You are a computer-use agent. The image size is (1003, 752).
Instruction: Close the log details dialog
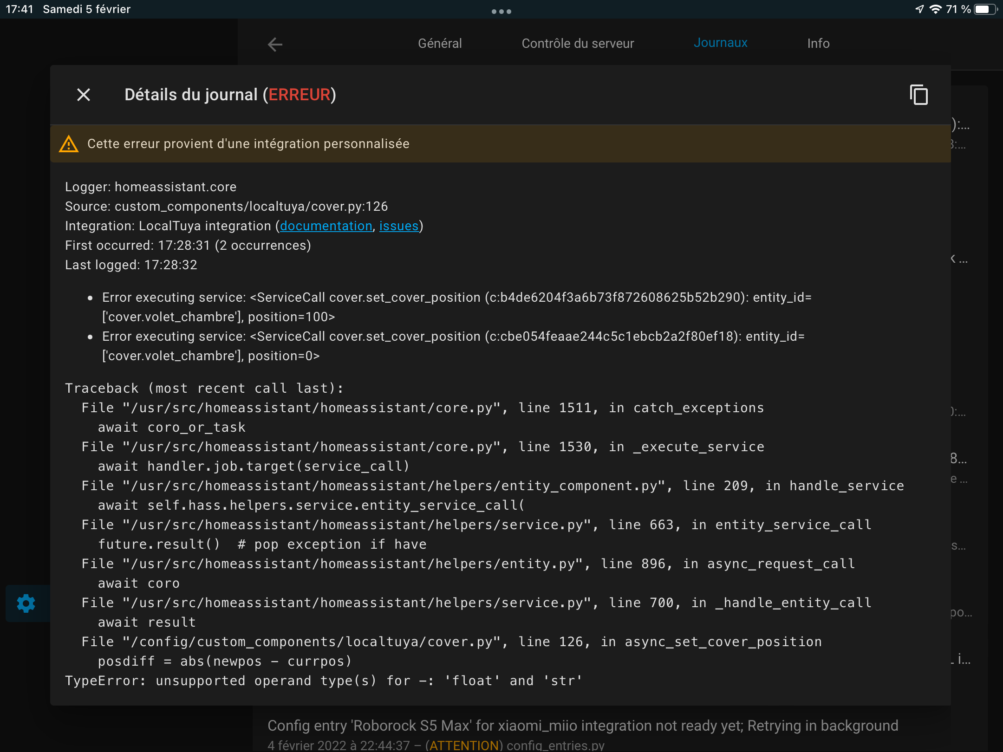click(x=84, y=95)
